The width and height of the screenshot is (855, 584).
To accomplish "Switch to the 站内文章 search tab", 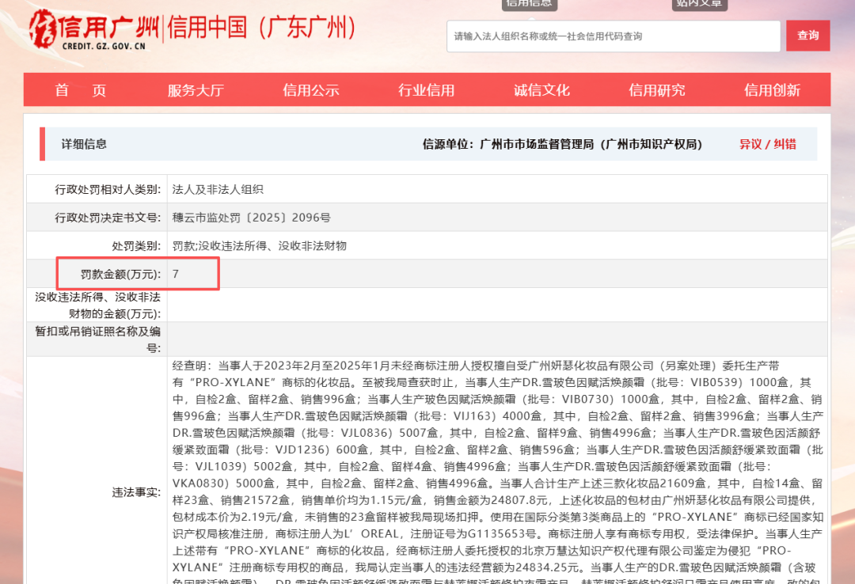I will (x=699, y=4).
